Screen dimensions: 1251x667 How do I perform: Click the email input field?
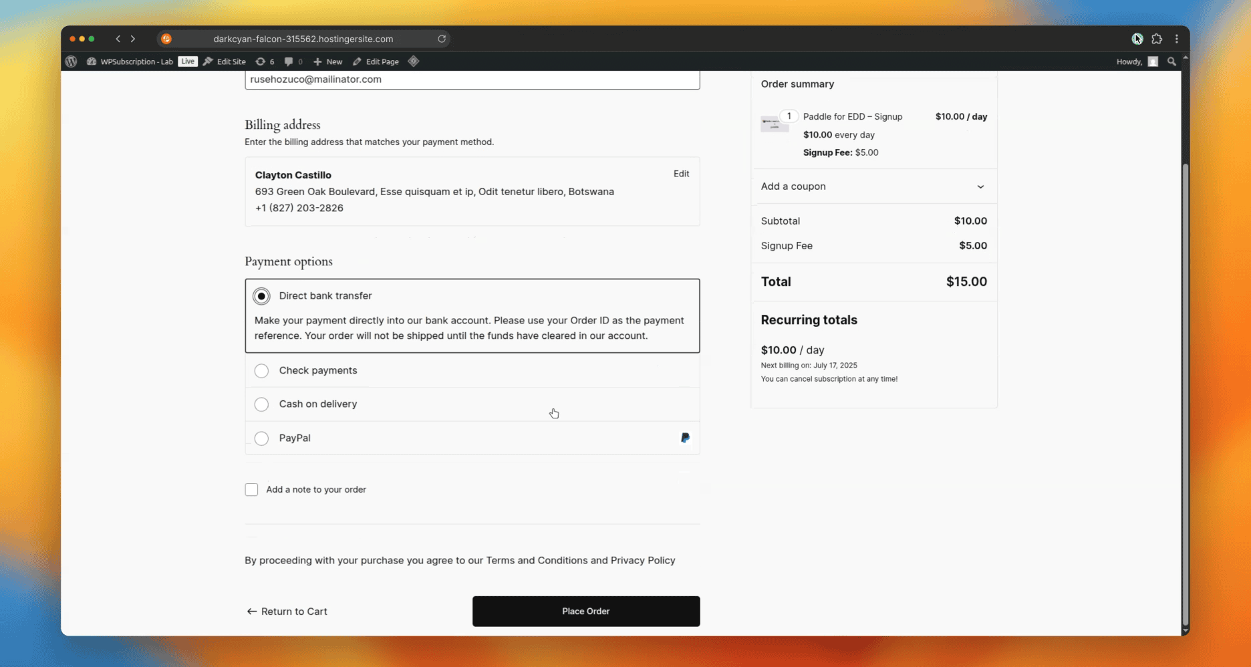tap(472, 80)
